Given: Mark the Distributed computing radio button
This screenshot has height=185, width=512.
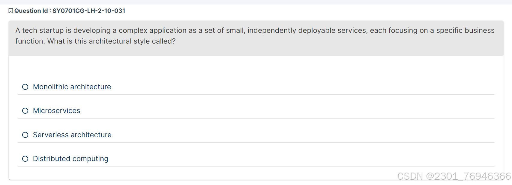Looking at the screenshot, I should (x=25, y=159).
